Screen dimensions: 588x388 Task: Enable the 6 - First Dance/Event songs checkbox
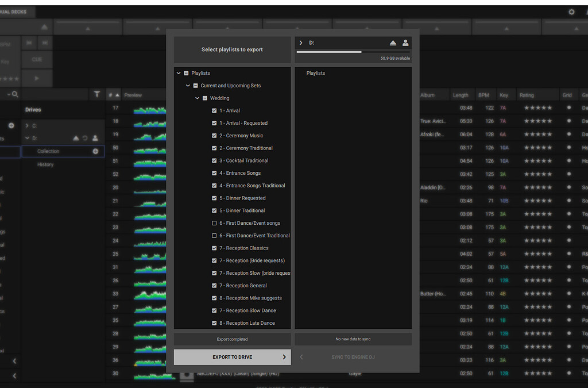214,223
